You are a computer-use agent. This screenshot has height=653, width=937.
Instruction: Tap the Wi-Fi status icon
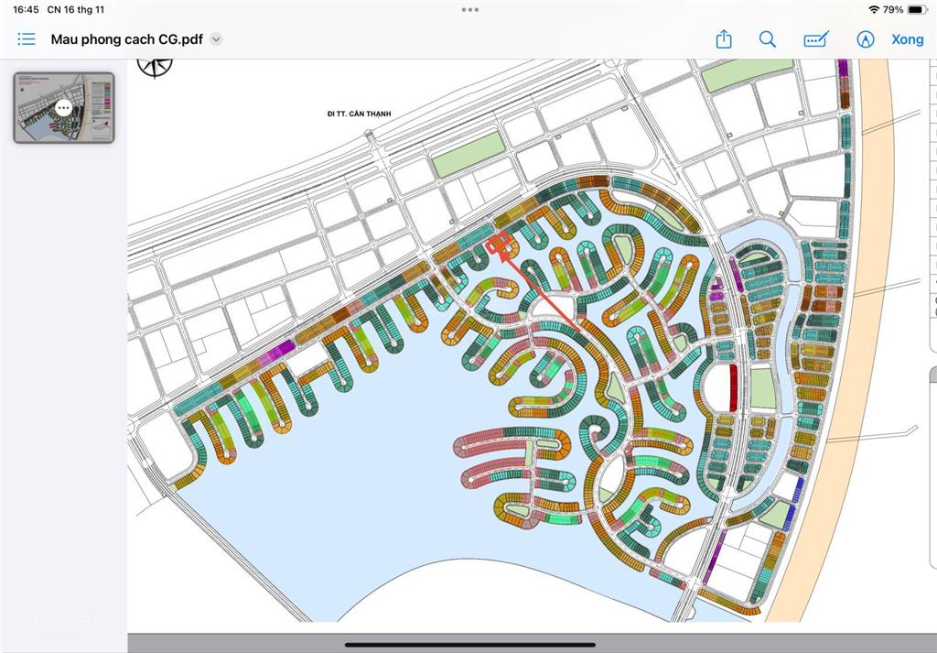[874, 9]
